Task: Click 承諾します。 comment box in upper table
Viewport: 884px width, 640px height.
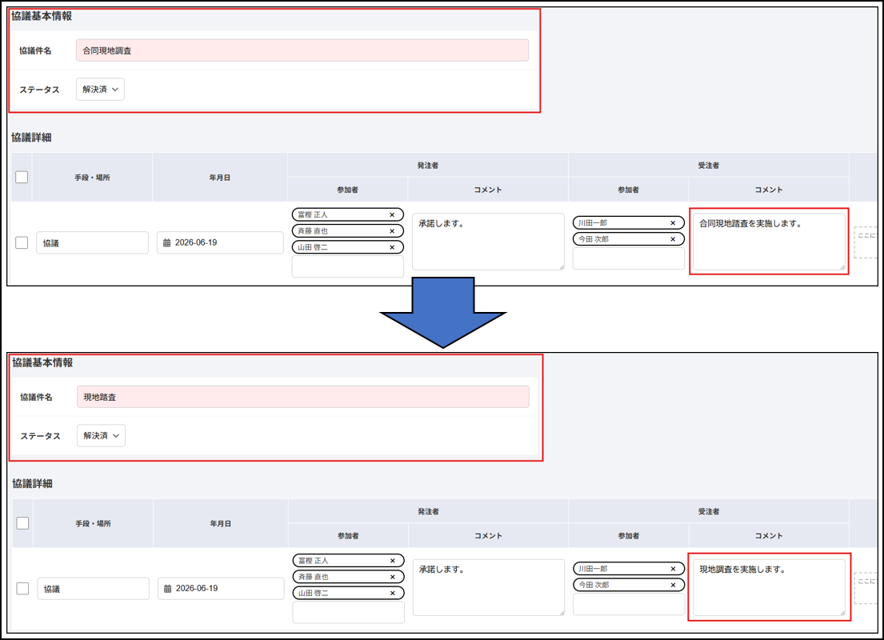Action: click(x=488, y=242)
